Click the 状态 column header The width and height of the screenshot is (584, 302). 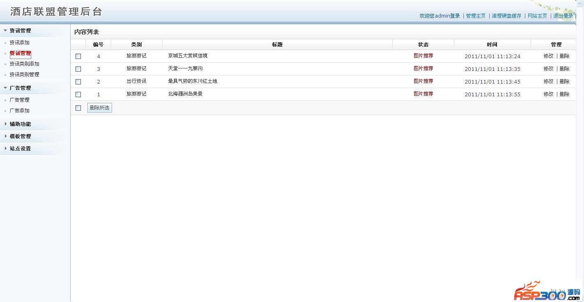pyautogui.click(x=424, y=45)
